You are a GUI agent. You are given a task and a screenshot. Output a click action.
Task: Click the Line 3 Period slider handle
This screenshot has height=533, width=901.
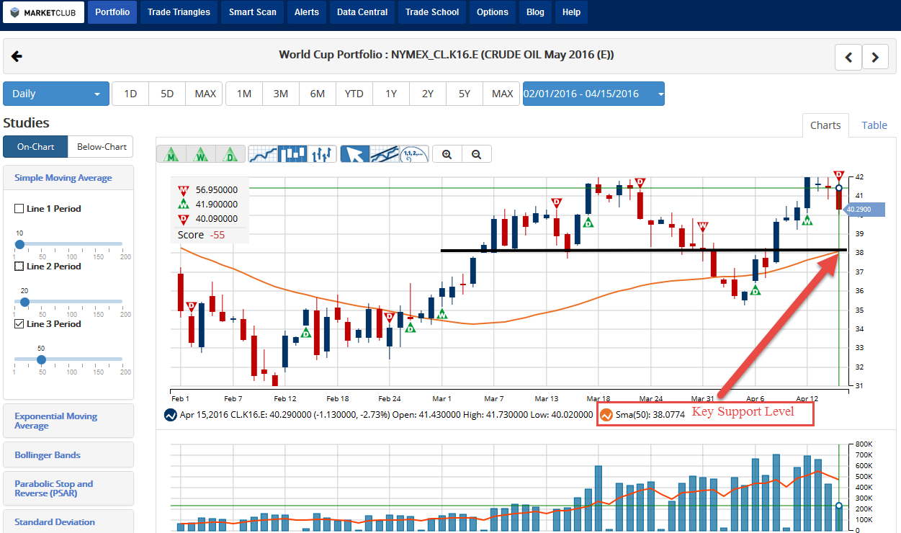[41, 359]
